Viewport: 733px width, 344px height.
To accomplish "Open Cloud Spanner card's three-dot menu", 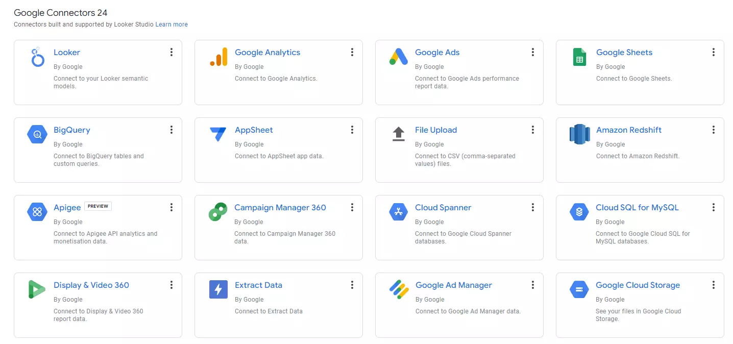I will pyautogui.click(x=533, y=207).
